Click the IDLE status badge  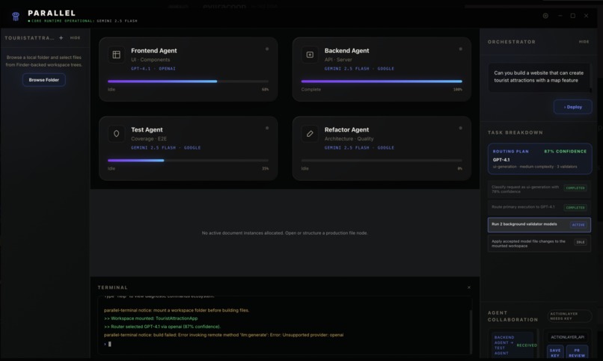[581, 242]
